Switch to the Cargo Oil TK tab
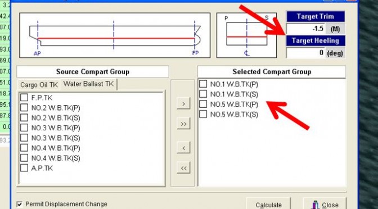 pos(39,85)
